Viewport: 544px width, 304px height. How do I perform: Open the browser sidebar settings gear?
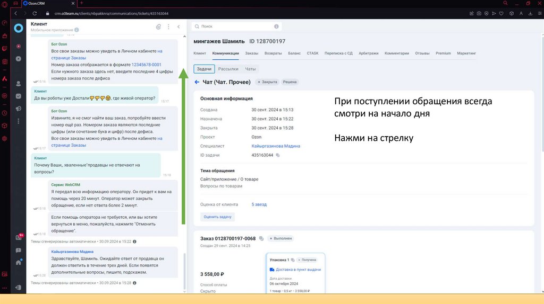[x=4, y=138]
